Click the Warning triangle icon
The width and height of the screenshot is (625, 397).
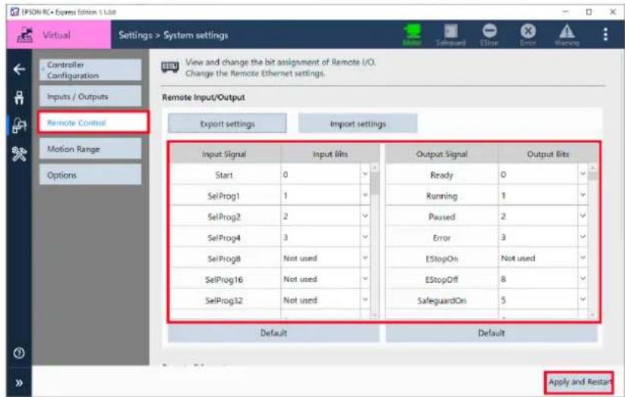567,35
